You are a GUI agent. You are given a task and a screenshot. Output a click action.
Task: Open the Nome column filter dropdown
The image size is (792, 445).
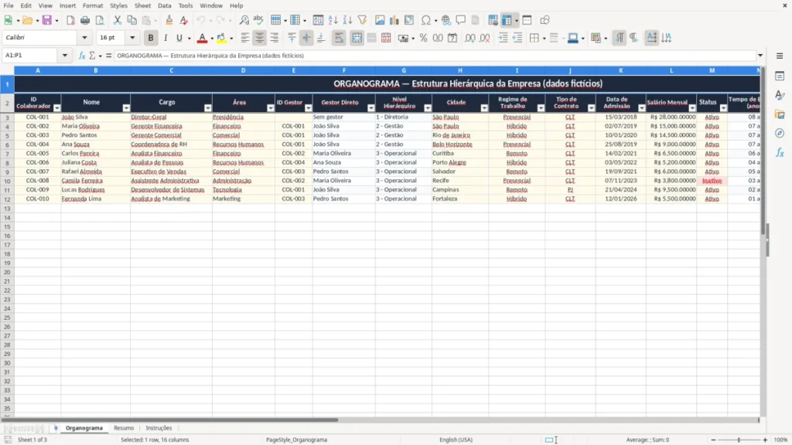click(x=126, y=108)
